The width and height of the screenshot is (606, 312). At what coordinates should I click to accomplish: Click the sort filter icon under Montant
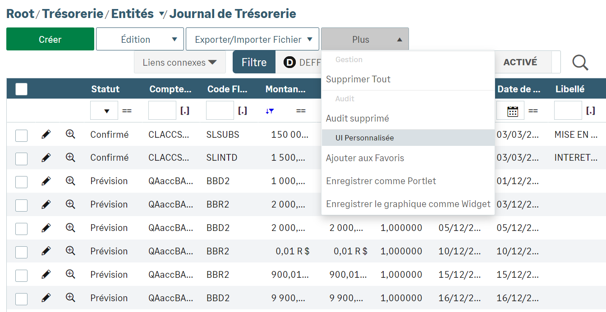coord(270,111)
